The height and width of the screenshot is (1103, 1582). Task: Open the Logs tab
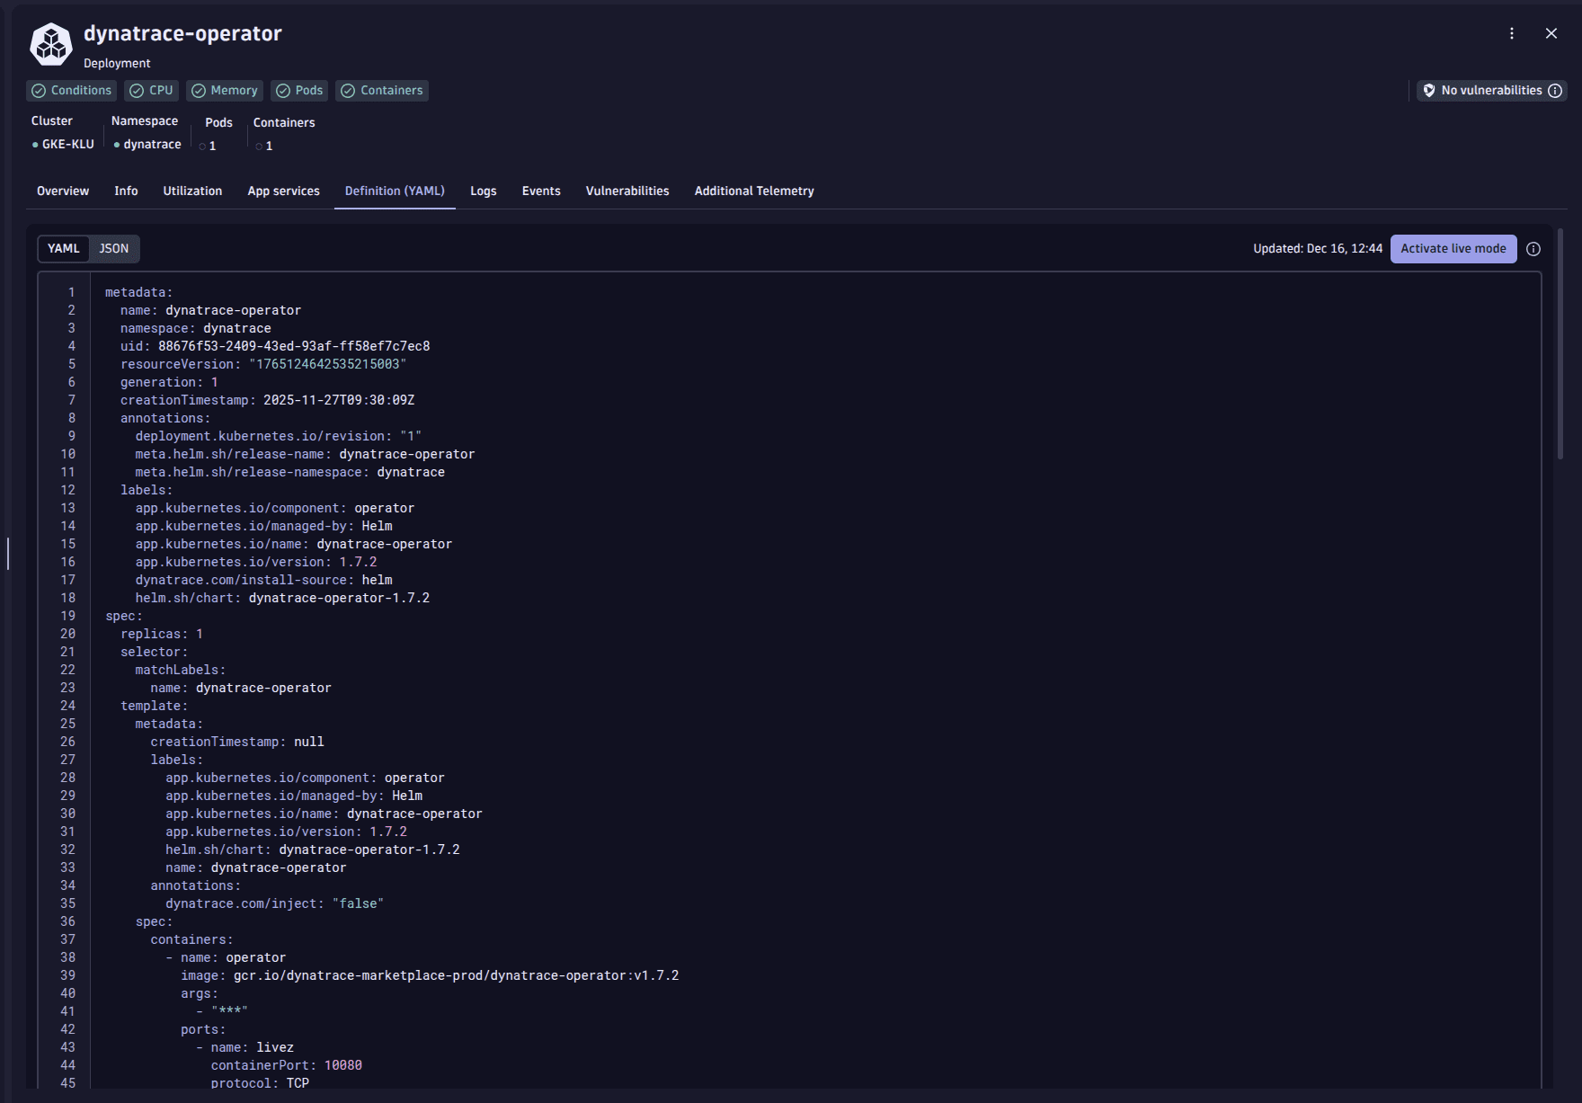pyautogui.click(x=484, y=191)
